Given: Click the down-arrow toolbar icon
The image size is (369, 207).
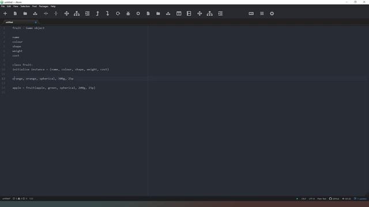Looking at the screenshot, I should [x=108, y=14].
